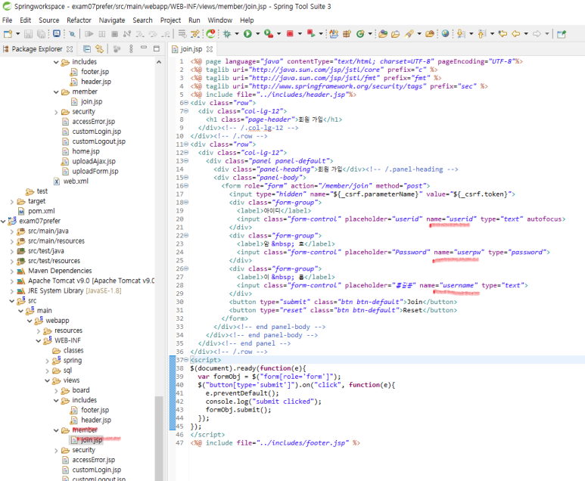The image size is (585, 481).
Task: Open the web browser globe icon
Action: (x=445, y=34)
